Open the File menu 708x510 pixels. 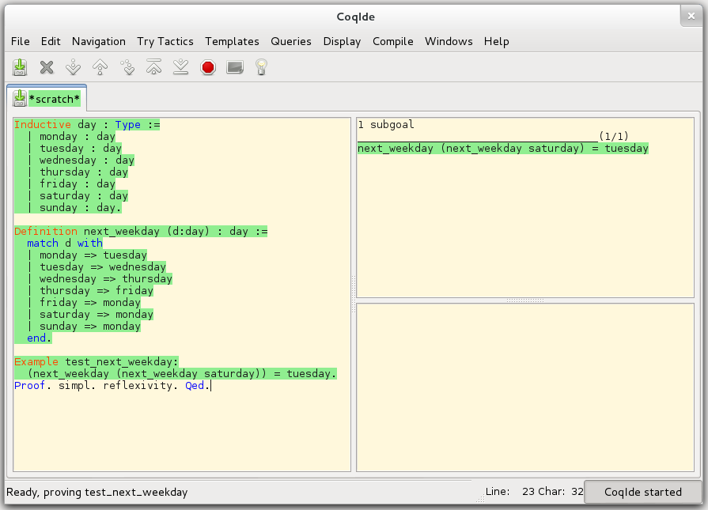pyautogui.click(x=21, y=42)
